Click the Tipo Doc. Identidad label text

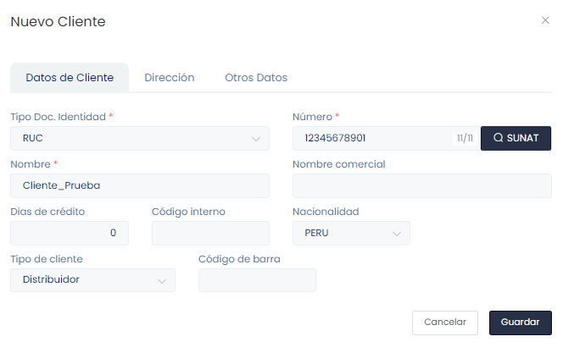tap(58, 116)
